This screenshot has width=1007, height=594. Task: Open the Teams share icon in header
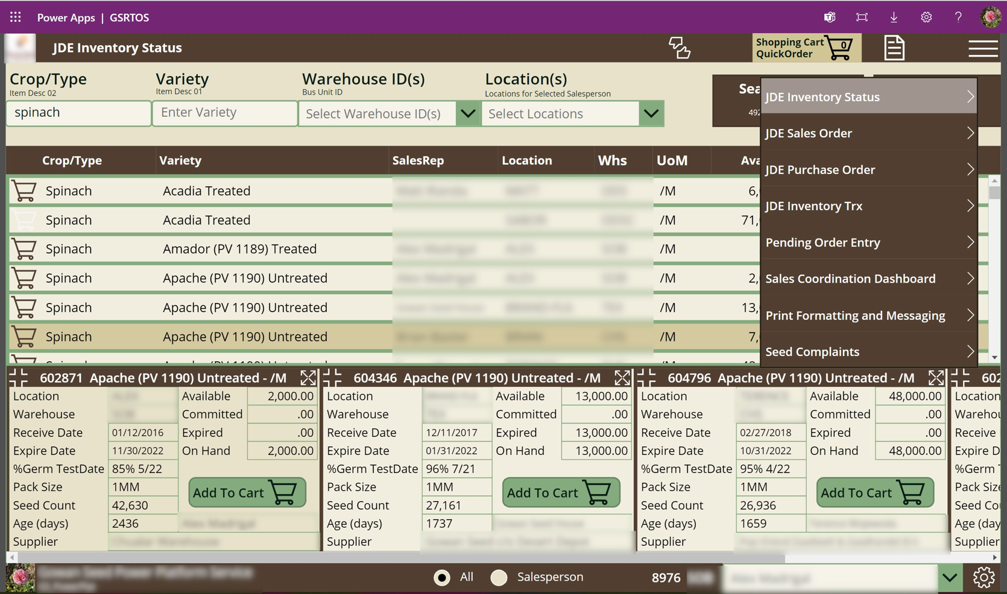pos(830,17)
